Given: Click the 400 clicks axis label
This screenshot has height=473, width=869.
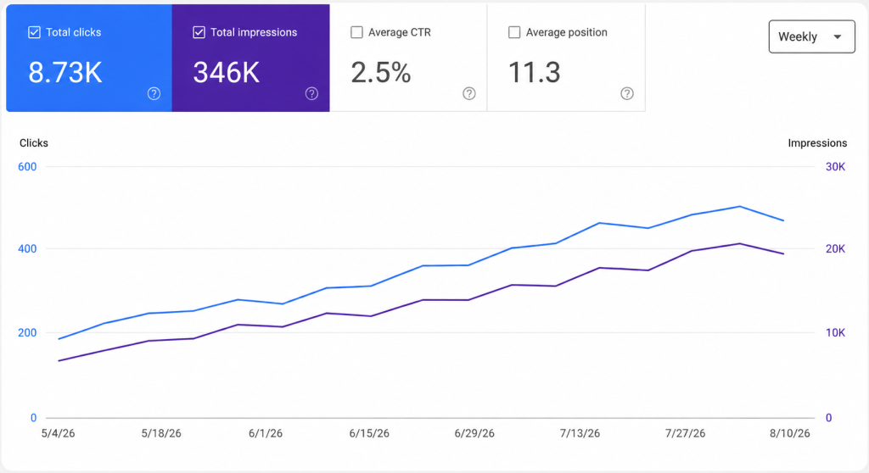Looking at the screenshot, I should pos(27,248).
